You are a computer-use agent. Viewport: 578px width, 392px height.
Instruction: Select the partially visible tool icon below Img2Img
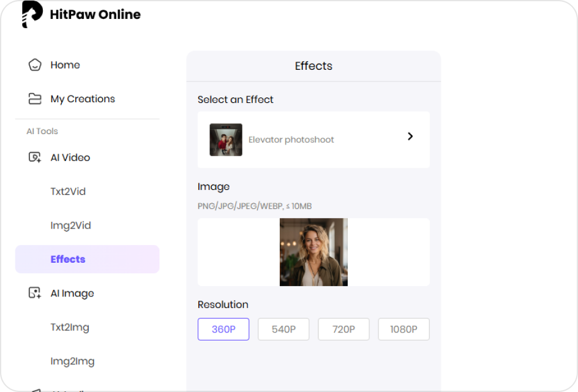tap(35, 390)
